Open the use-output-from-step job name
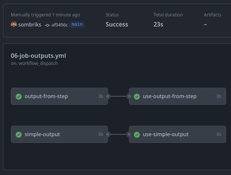Screen dimensions: 231x175 170,96
